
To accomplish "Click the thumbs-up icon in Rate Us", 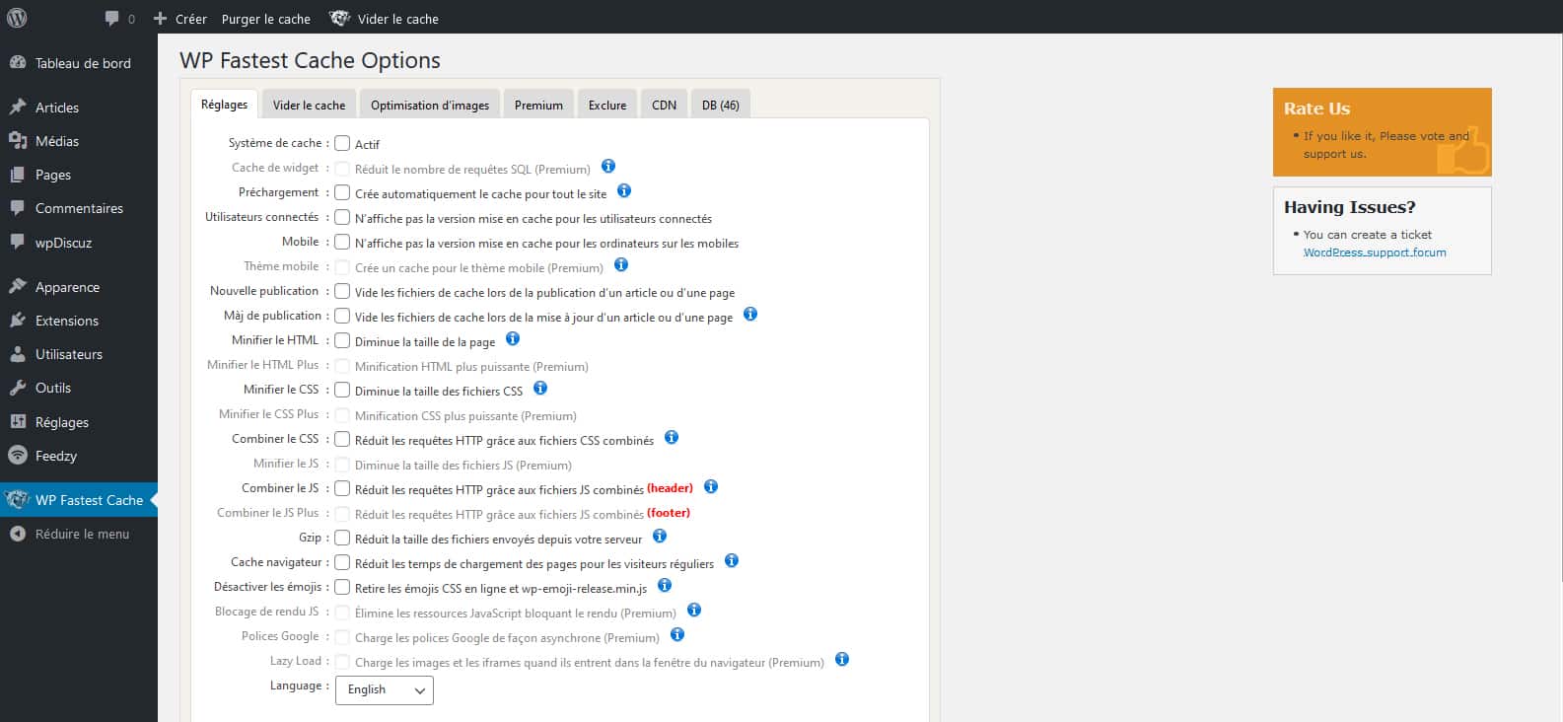I will 1463,151.
